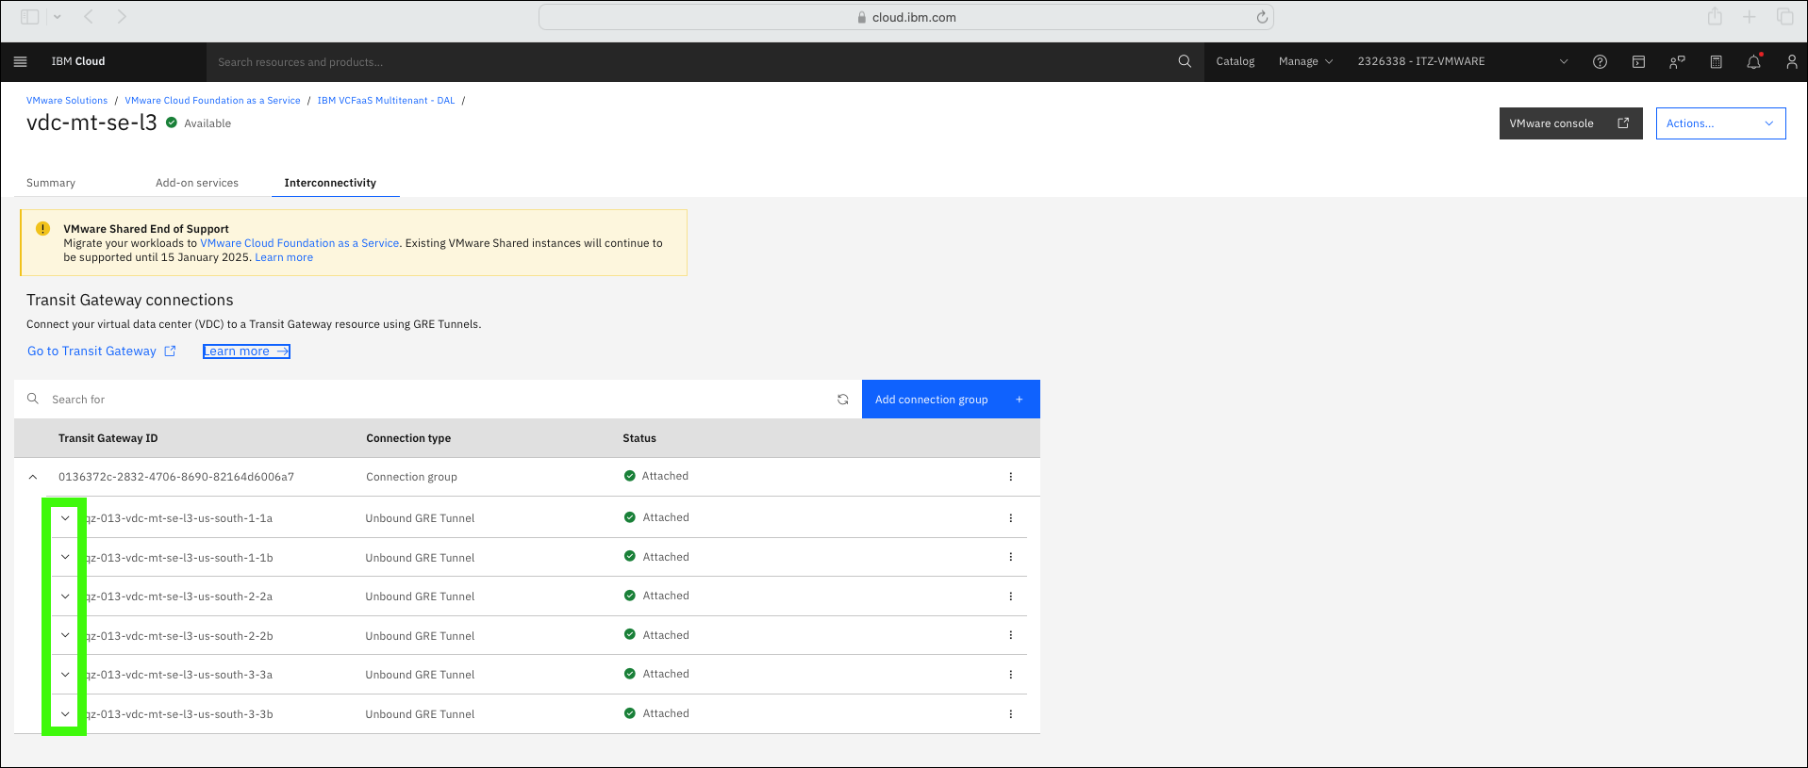
Task: Click the search magnifier icon in header
Action: click(1185, 61)
